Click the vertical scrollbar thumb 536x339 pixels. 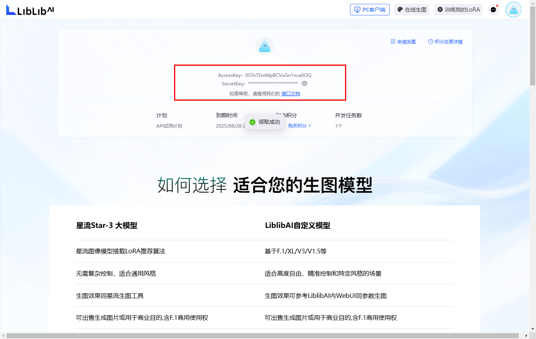pyautogui.click(x=533, y=45)
